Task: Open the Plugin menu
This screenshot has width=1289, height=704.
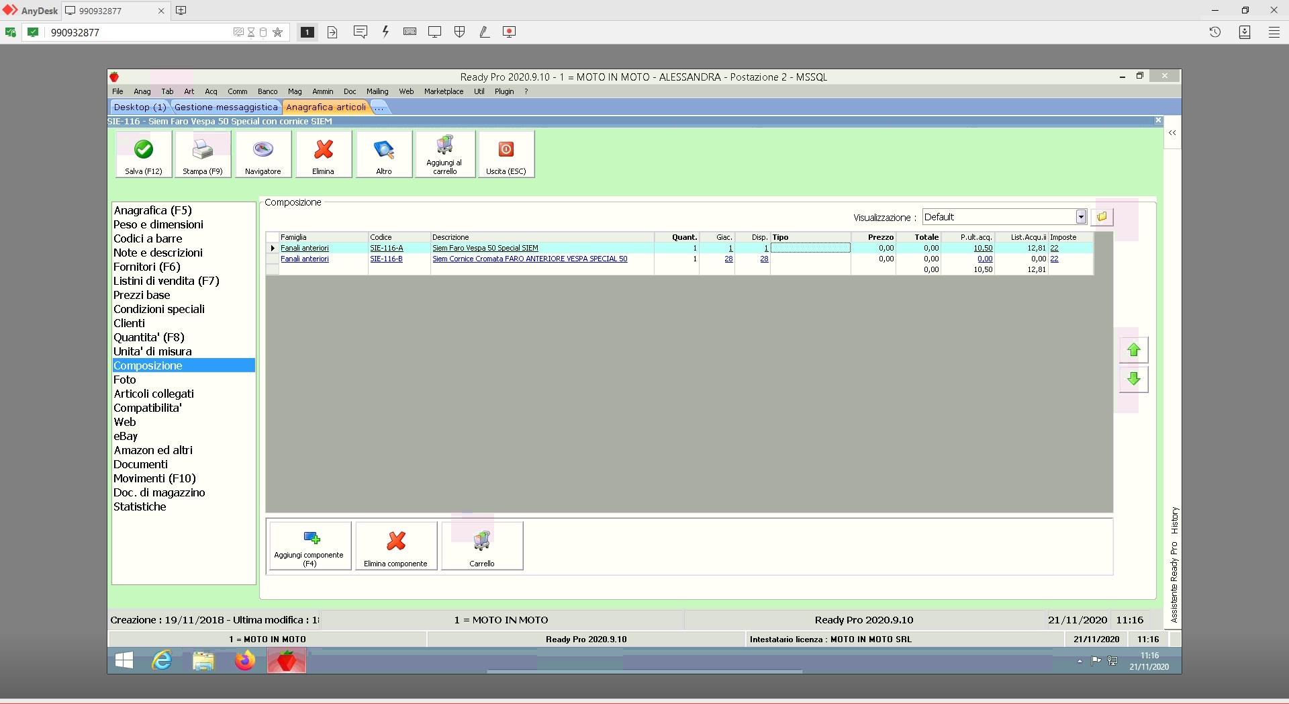Action: pyautogui.click(x=504, y=91)
